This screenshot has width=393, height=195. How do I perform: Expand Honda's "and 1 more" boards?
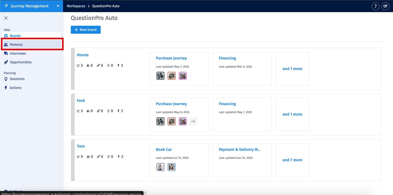point(292,69)
